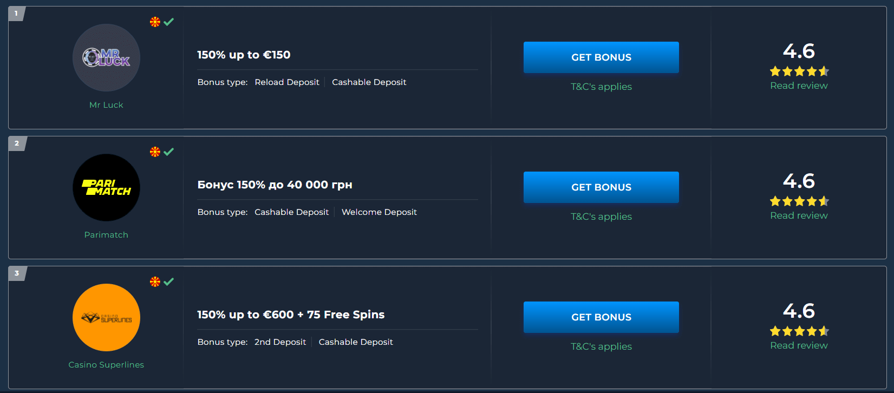The width and height of the screenshot is (894, 393).
Task: Click the flag icon on Casino Superlines card
Action: tap(155, 281)
